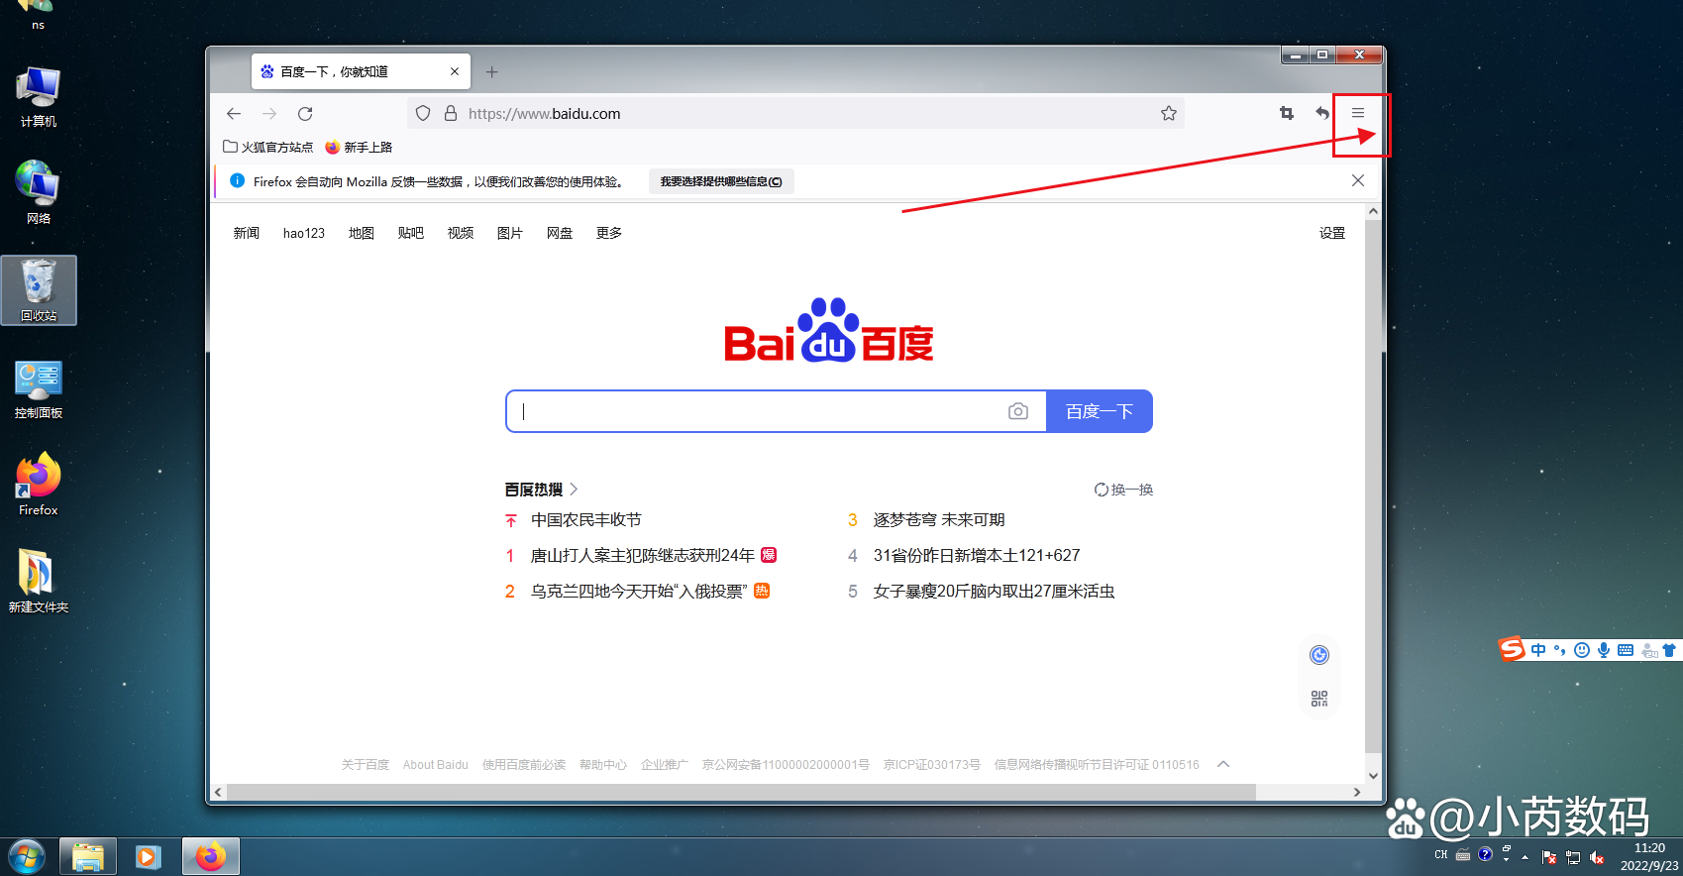Viewport: 1683px width, 876px height.
Task: Open 关于百度 footer link
Action: pos(366,765)
